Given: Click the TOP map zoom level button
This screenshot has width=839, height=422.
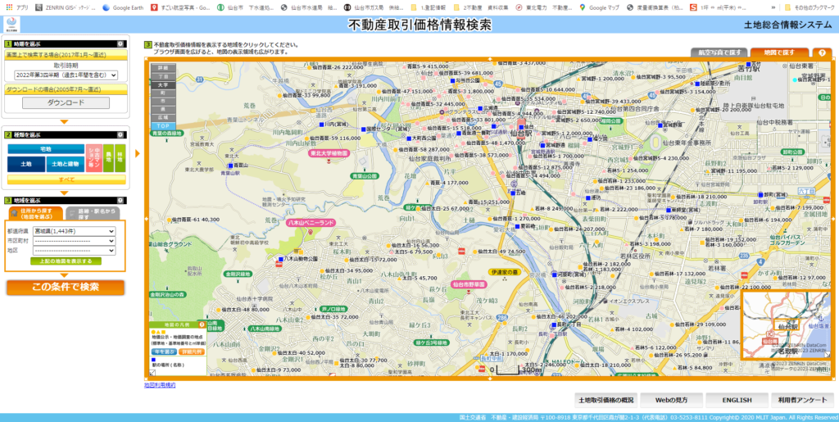Looking at the screenshot, I should [x=163, y=125].
